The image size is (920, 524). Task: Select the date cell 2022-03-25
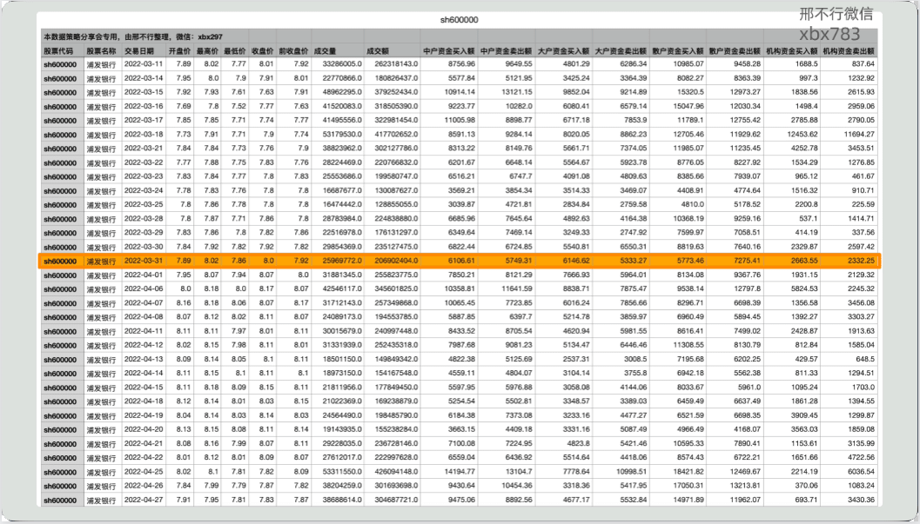point(144,204)
